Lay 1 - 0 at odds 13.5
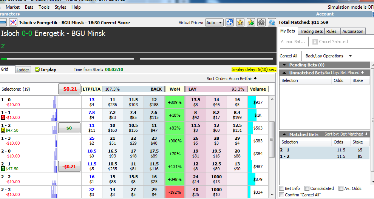The width and height of the screenshot is (374, 199). tap(196, 102)
